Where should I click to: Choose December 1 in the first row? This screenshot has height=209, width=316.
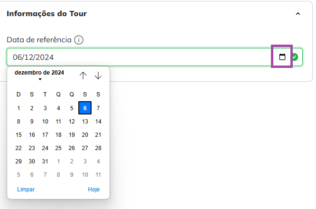19,108
